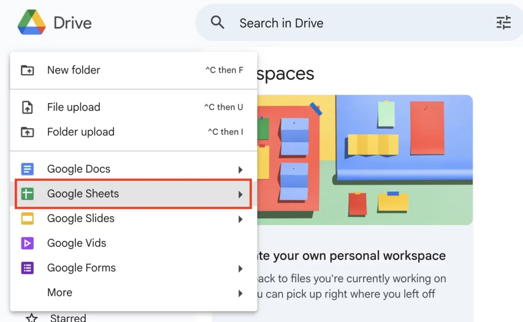Click the Starred star icon
Screen dimensions: 523x322
click(32, 317)
